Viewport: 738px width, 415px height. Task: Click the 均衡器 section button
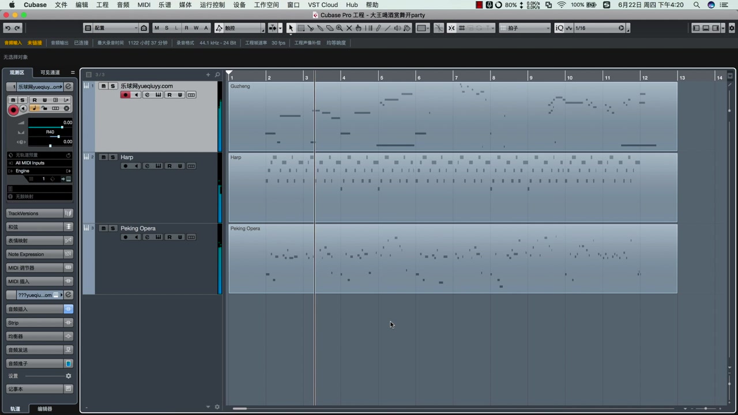pyautogui.click(x=40, y=336)
